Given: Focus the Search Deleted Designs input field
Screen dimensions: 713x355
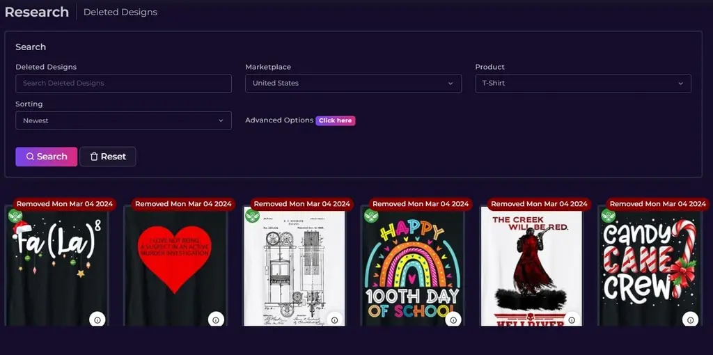Looking at the screenshot, I should click(x=124, y=84).
